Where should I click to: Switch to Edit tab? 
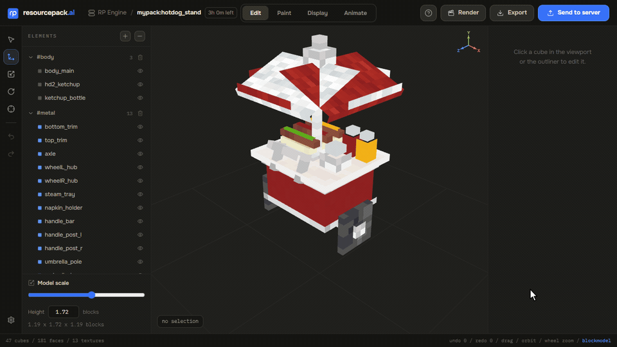pyautogui.click(x=255, y=13)
